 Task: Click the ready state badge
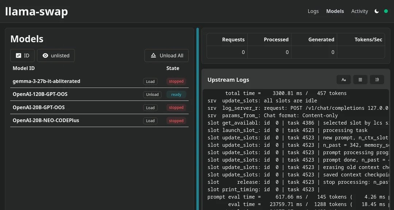click(x=176, y=94)
